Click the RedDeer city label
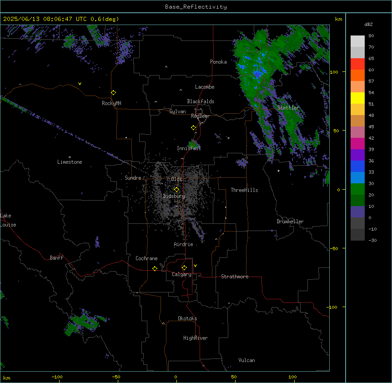 (x=200, y=116)
